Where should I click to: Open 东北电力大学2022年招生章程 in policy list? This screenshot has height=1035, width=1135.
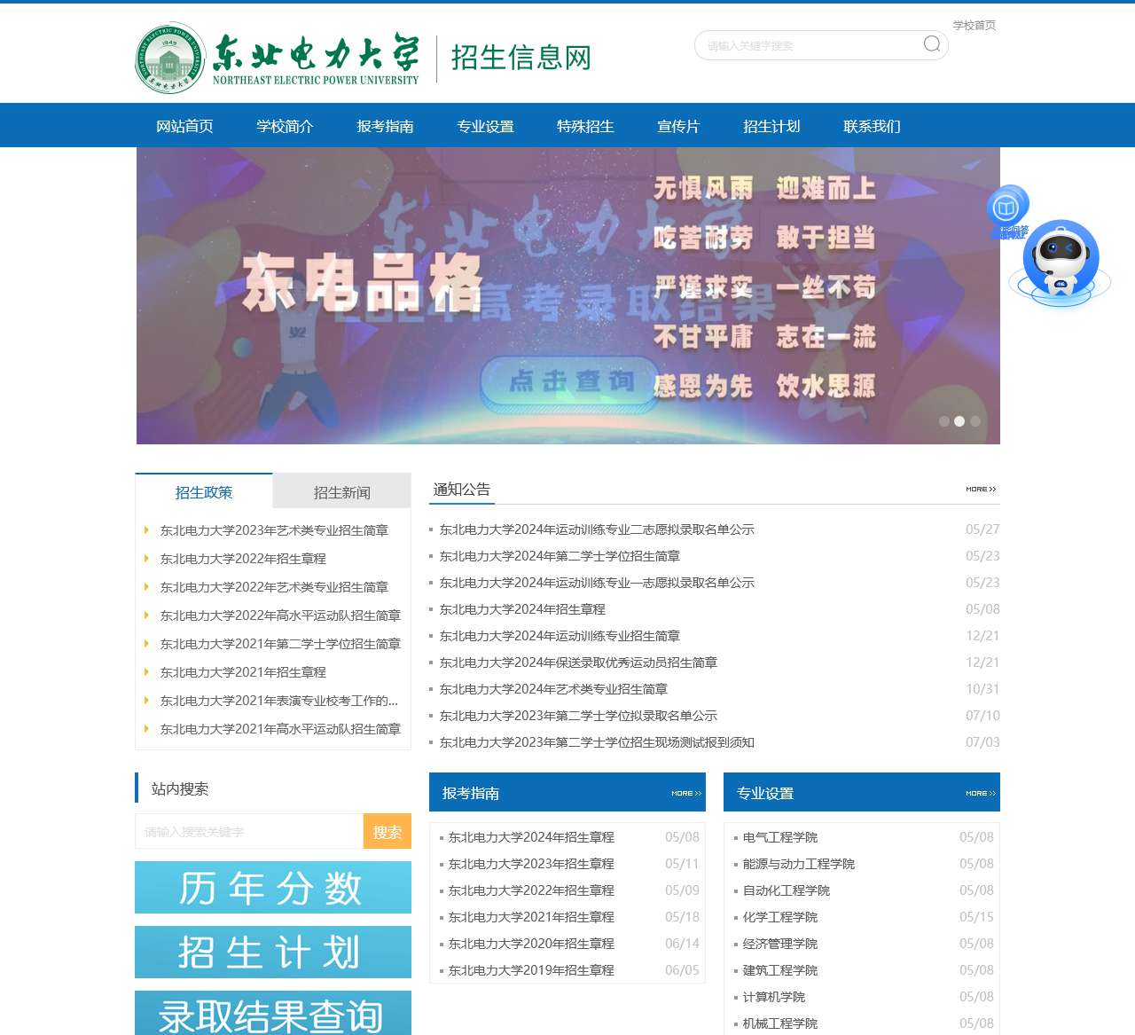pyautogui.click(x=243, y=559)
